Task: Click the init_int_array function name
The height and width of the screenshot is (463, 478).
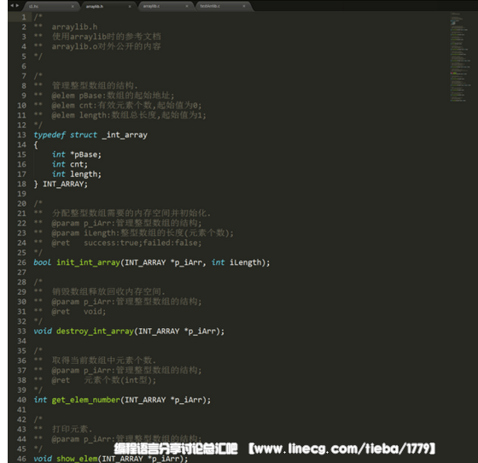Action: 88,262
